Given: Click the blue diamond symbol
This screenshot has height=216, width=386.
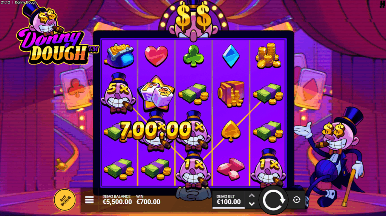Looking at the screenshot, I should [x=231, y=56].
